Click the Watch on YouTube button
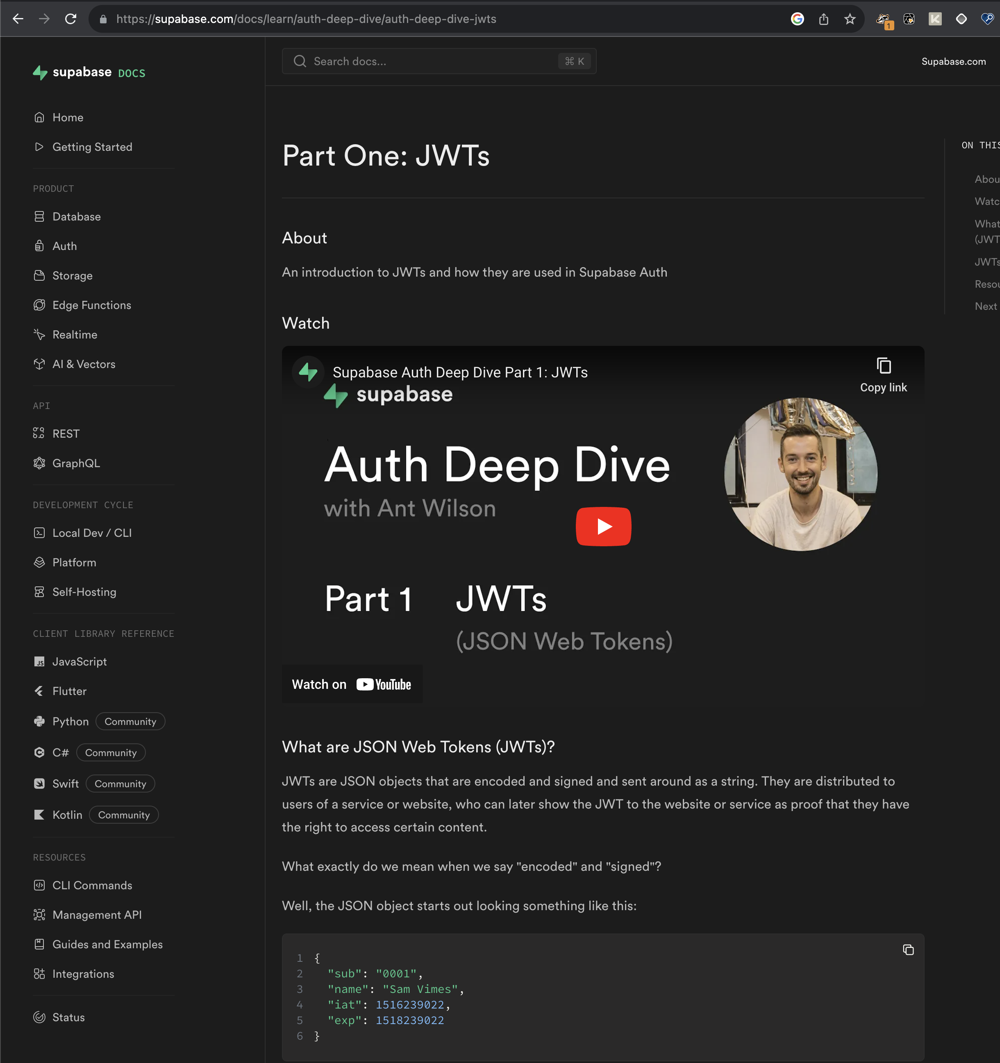 (x=352, y=684)
